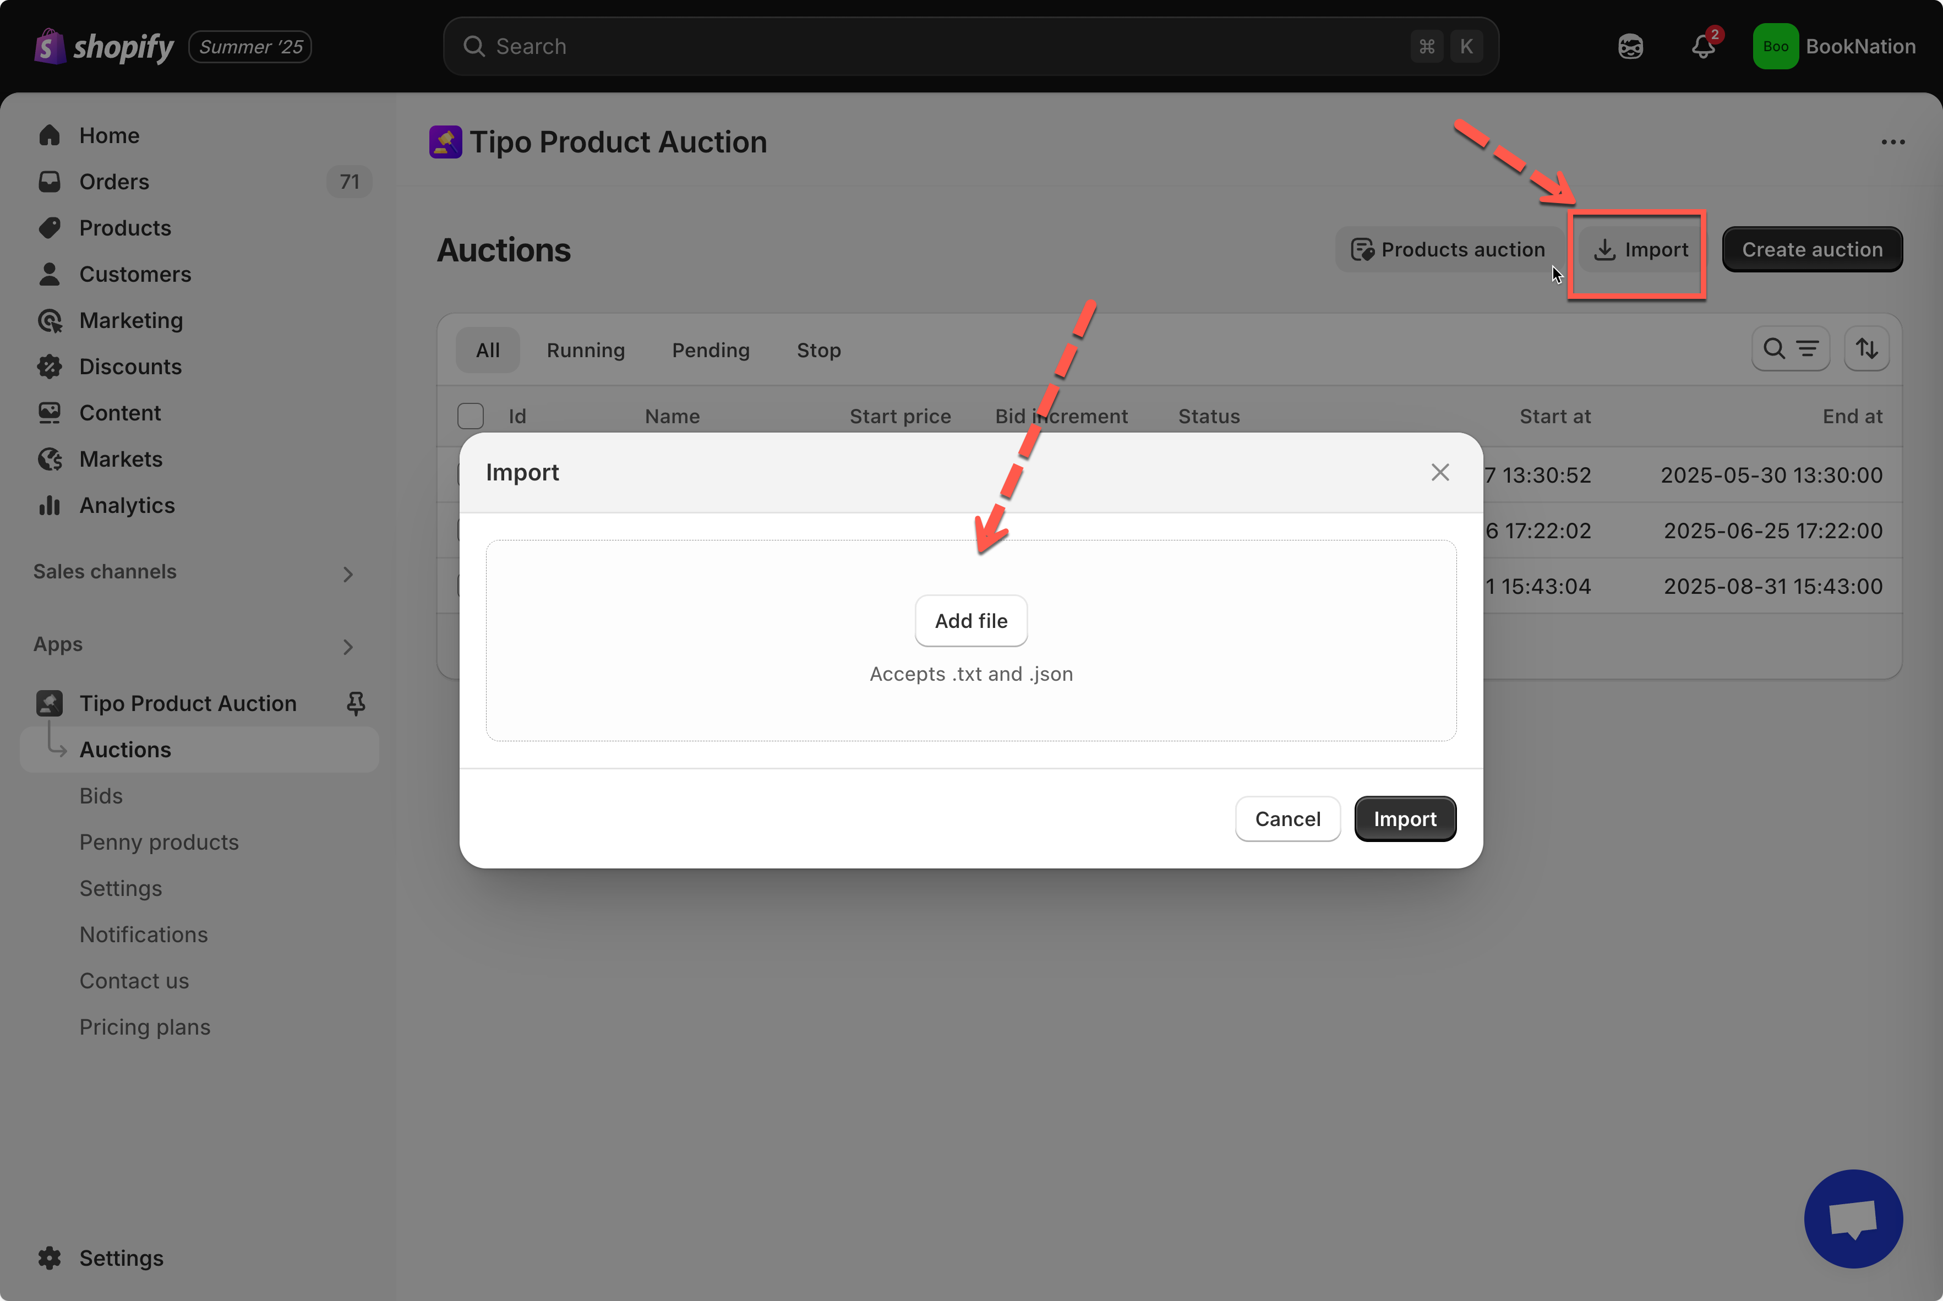1943x1301 pixels.
Task: Open the notifications bell icon
Action: [x=1702, y=46]
